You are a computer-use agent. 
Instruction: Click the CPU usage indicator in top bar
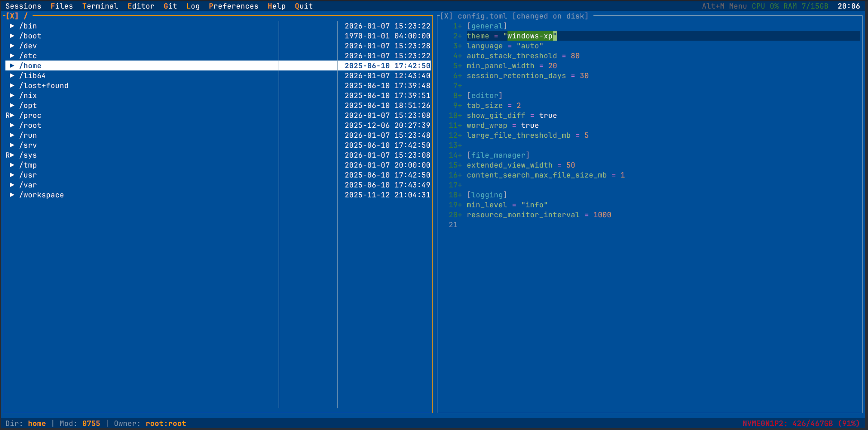pos(764,6)
